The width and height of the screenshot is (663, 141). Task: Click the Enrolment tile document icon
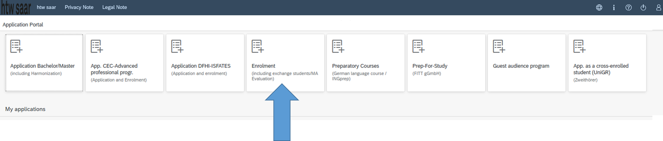[258, 46]
